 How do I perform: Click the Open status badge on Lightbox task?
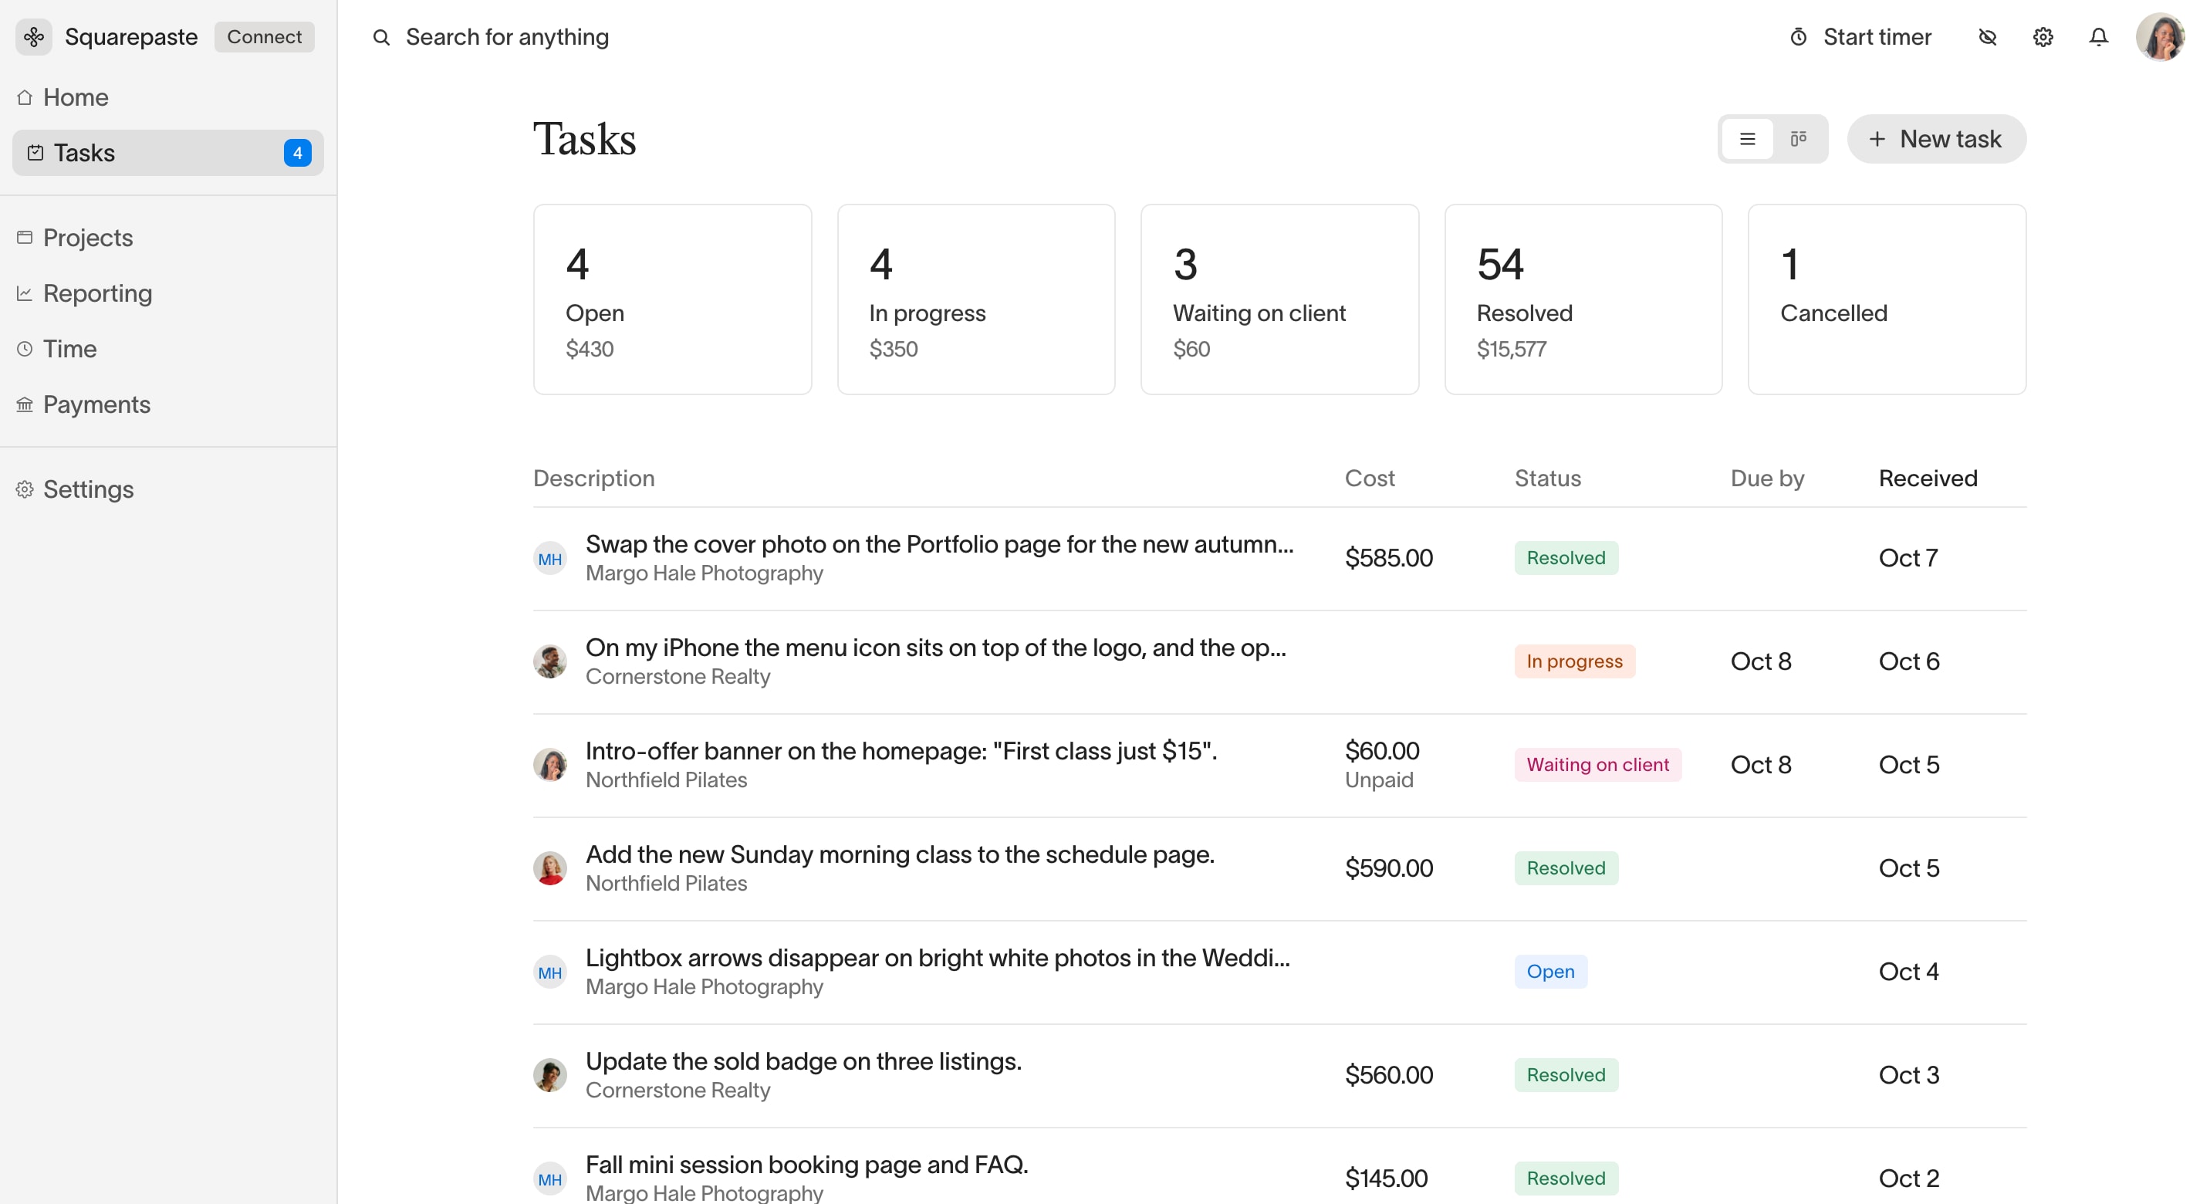[1550, 972]
